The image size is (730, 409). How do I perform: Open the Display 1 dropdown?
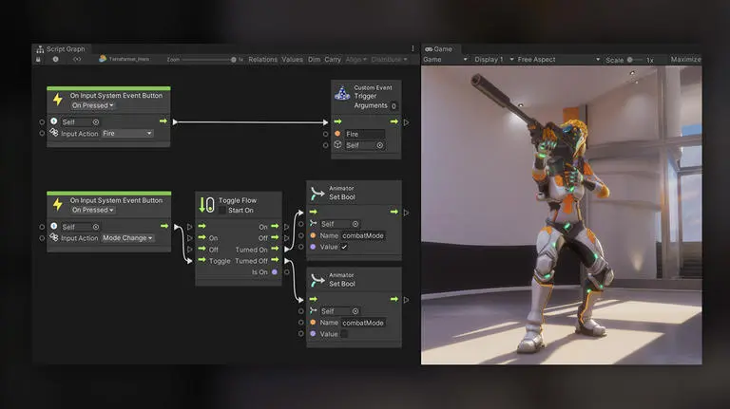[493, 60]
